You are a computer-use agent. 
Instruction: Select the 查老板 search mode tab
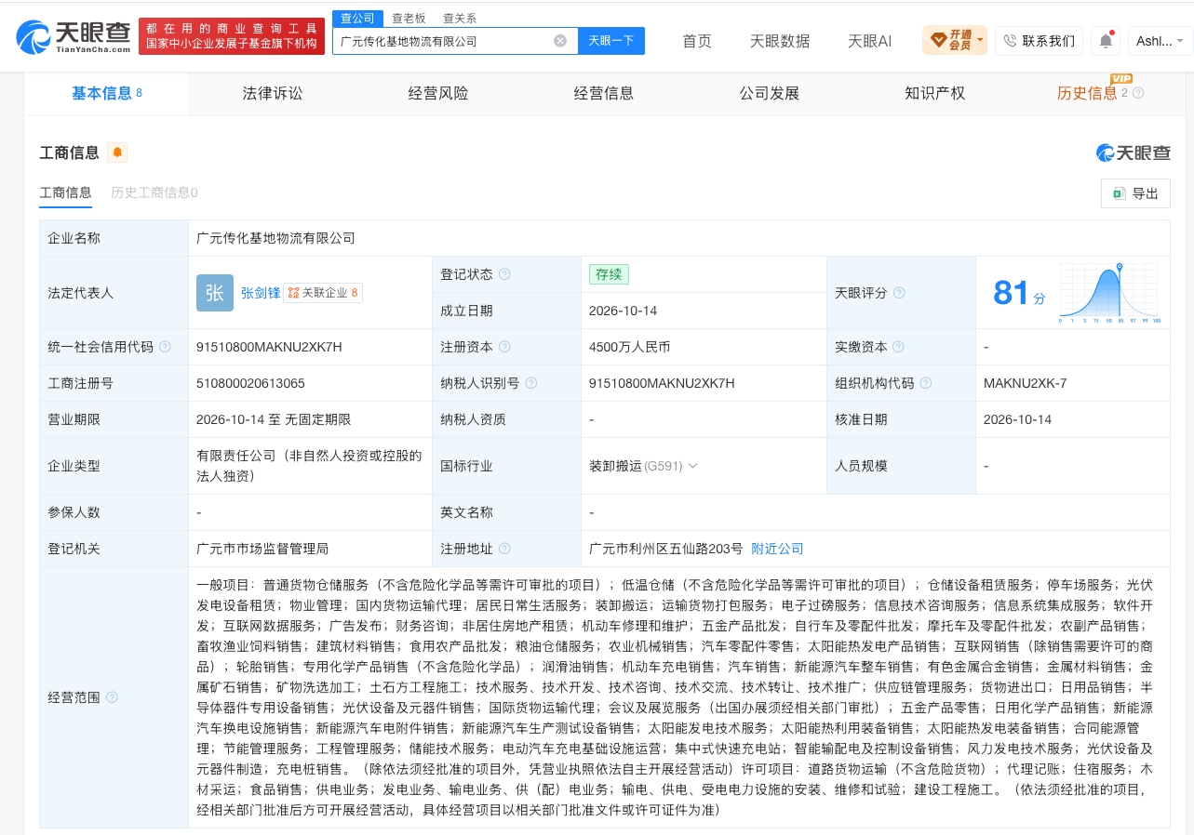(x=409, y=18)
